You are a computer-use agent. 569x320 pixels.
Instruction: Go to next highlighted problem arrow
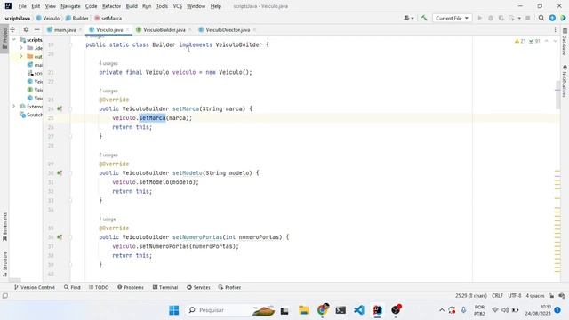click(x=555, y=41)
